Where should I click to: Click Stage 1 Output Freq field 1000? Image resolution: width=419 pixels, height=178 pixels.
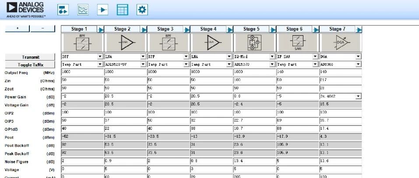[x=82, y=72]
